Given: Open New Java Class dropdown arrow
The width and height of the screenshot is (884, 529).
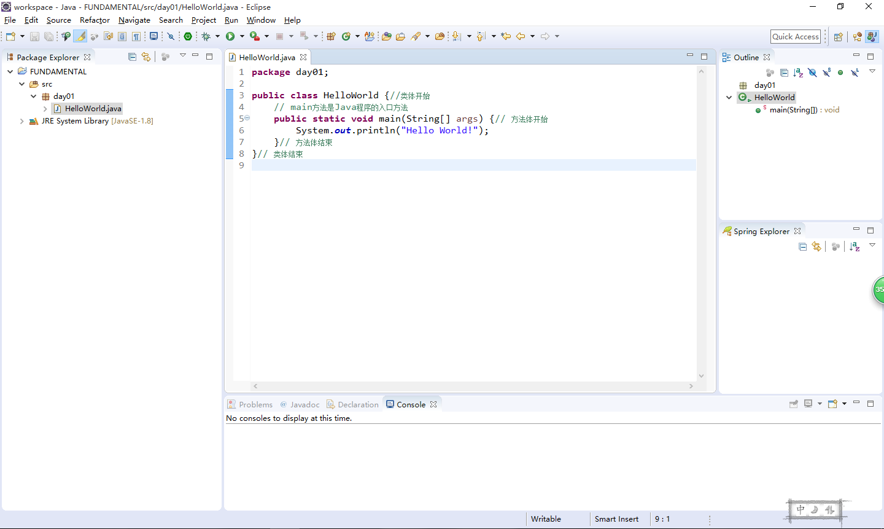Looking at the screenshot, I should [357, 36].
